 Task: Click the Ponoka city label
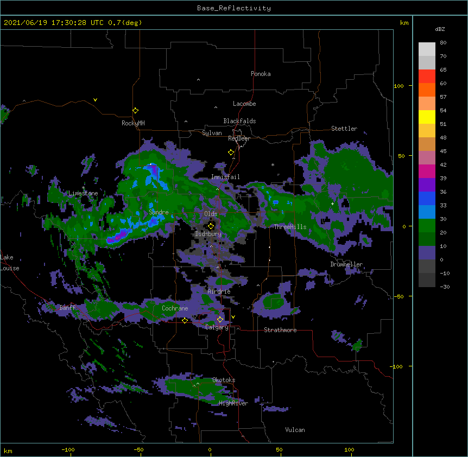[261, 74]
